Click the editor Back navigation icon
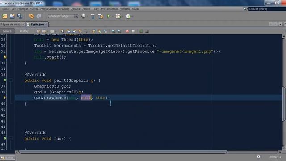The height and width of the screenshot is (161, 286). [x=44, y=31]
